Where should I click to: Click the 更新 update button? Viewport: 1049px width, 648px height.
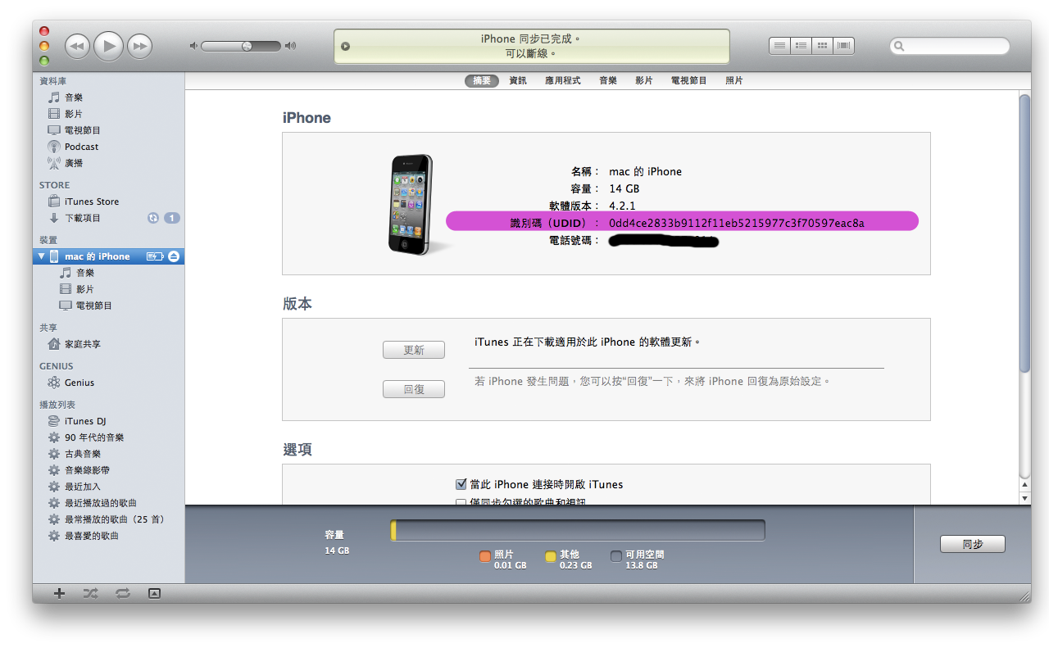414,350
